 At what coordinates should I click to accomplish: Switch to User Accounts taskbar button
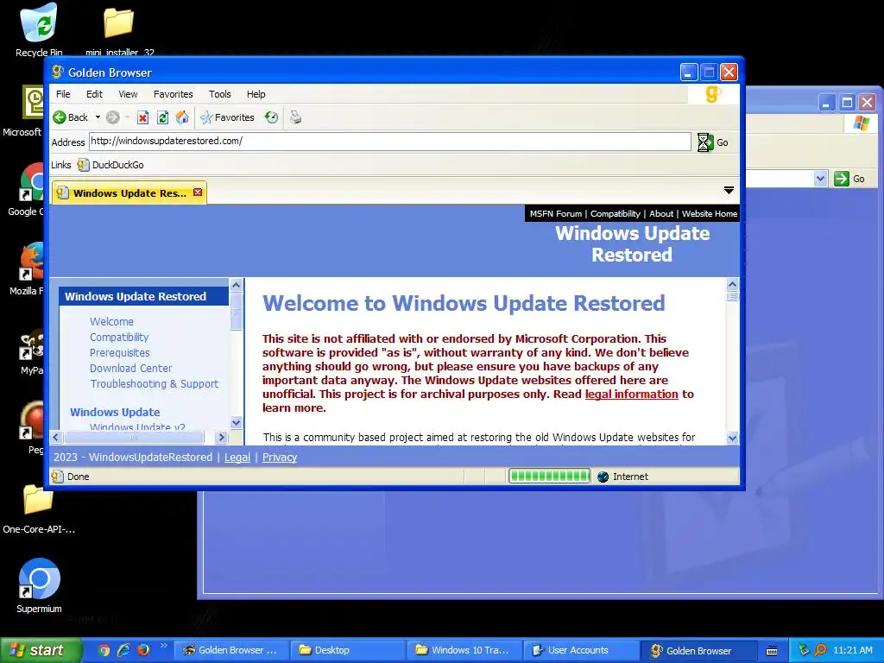tap(581, 651)
